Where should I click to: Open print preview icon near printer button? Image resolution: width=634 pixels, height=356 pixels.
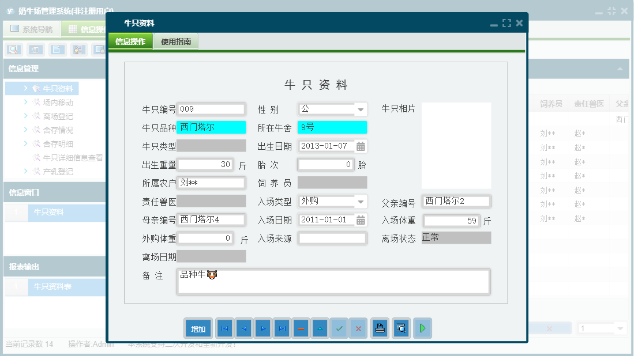(x=401, y=328)
